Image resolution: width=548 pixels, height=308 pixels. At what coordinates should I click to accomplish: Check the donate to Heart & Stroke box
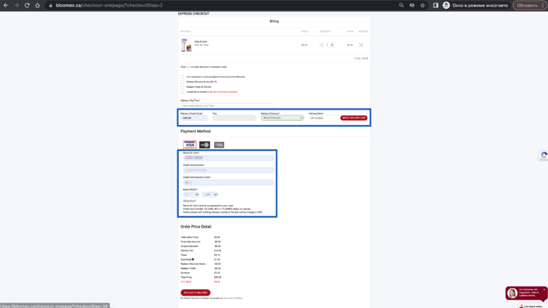click(x=182, y=92)
